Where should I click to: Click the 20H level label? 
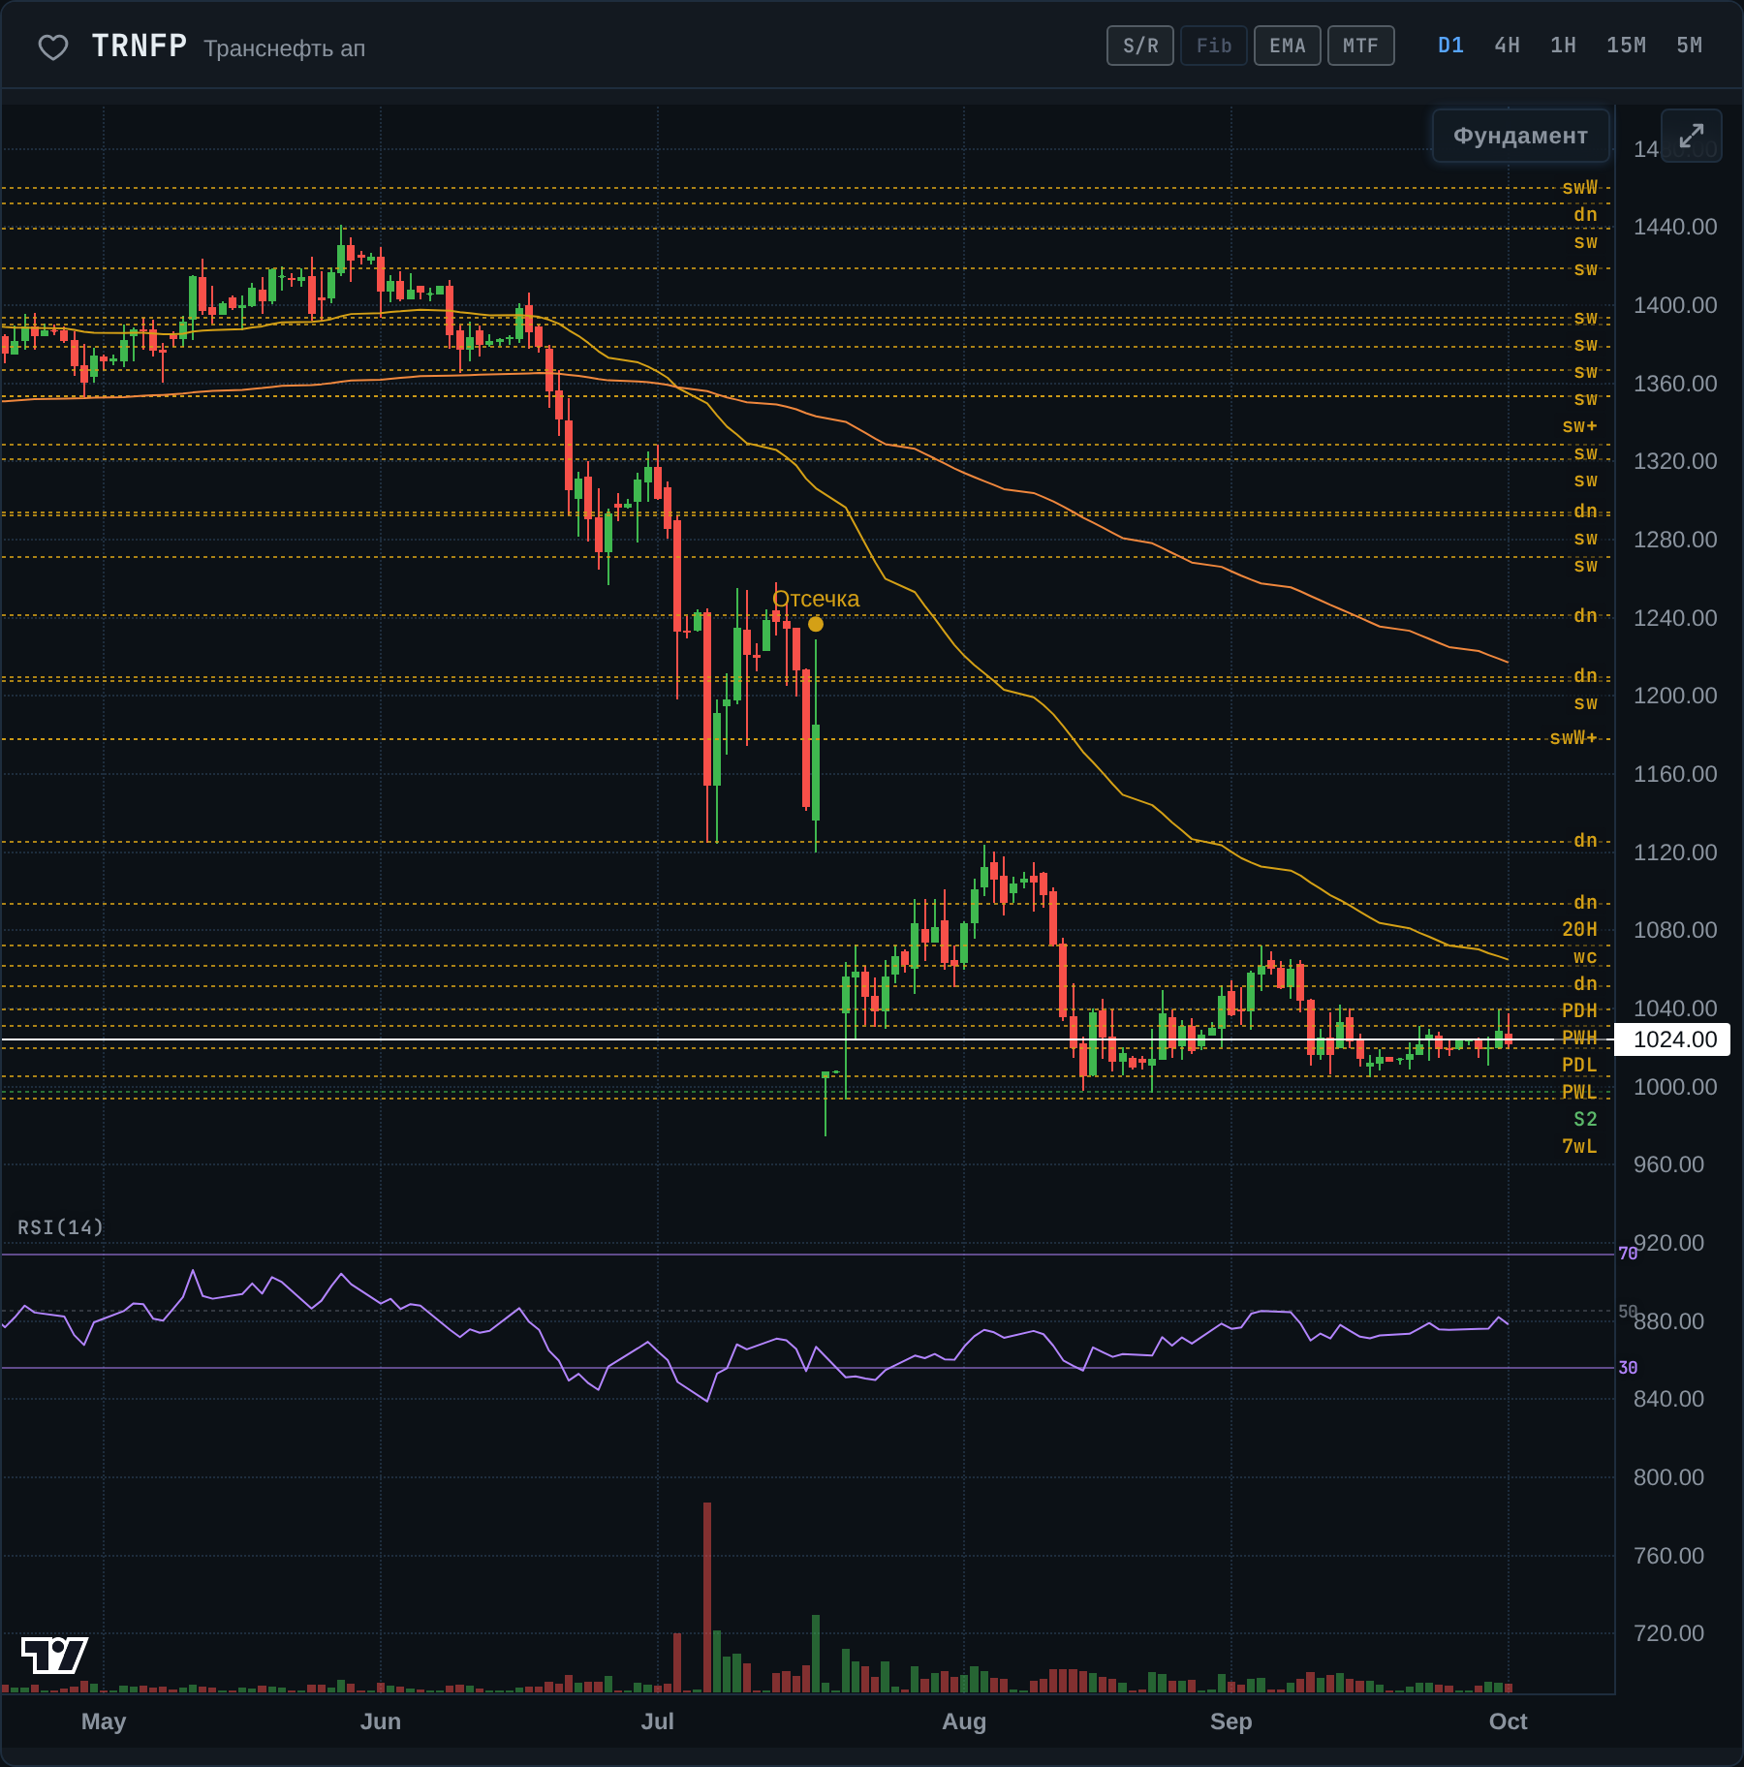pos(1579,930)
